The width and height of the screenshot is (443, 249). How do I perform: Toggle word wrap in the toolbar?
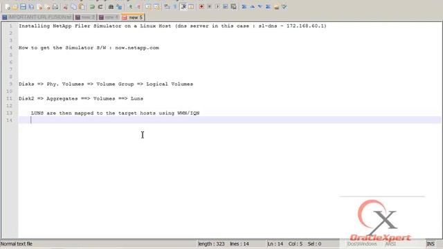pyautogui.click(x=167, y=7)
